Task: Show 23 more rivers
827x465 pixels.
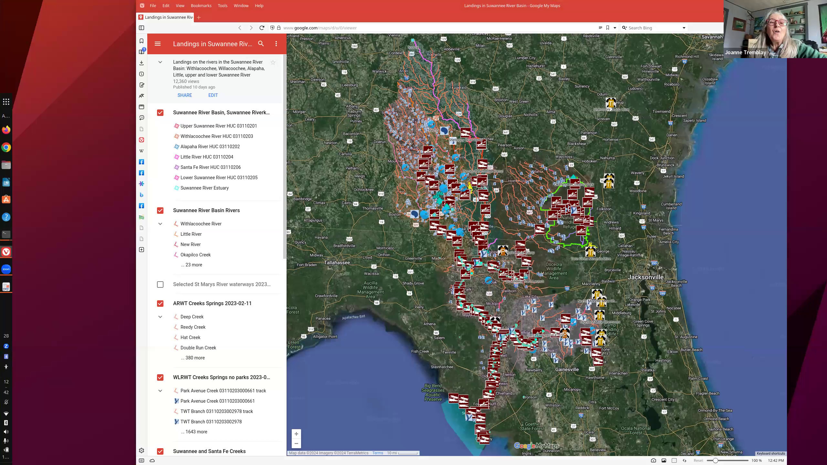Action: pos(192,265)
